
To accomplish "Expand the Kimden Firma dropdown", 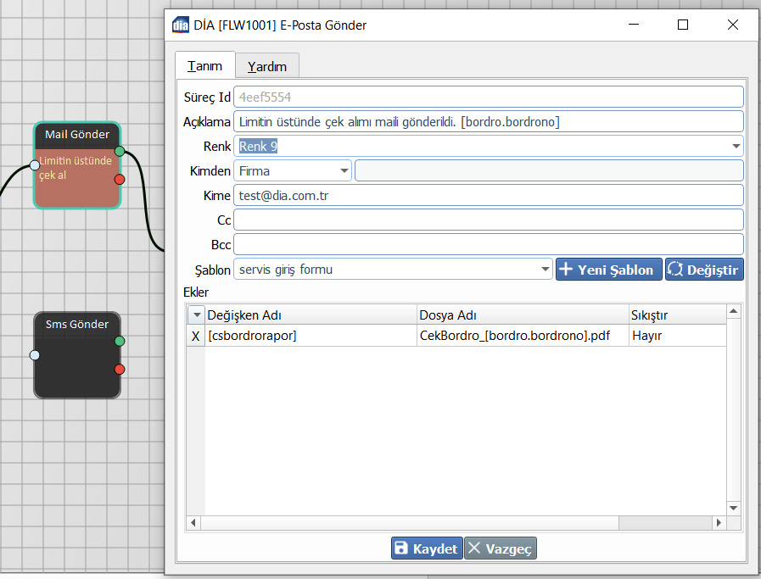I will pos(344,171).
